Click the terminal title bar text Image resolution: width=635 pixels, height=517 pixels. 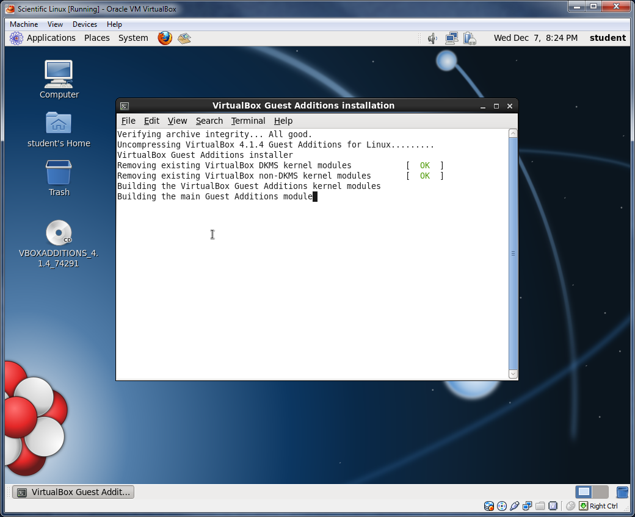[x=303, y=105]
